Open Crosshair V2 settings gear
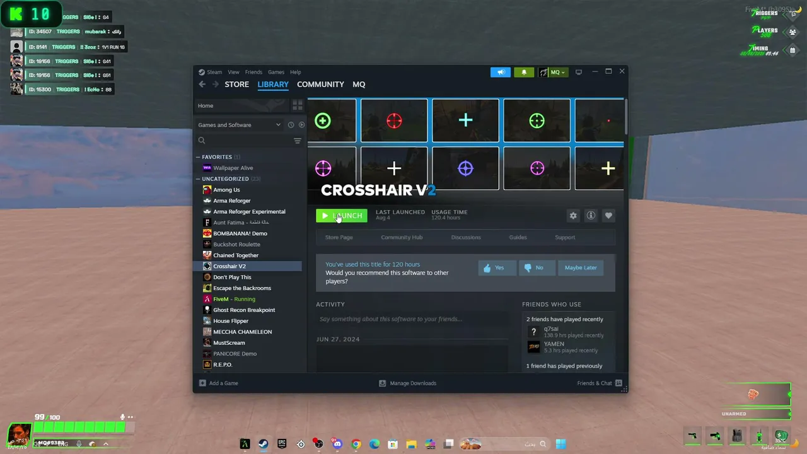The image size is (807, 454). click(573, 216)
